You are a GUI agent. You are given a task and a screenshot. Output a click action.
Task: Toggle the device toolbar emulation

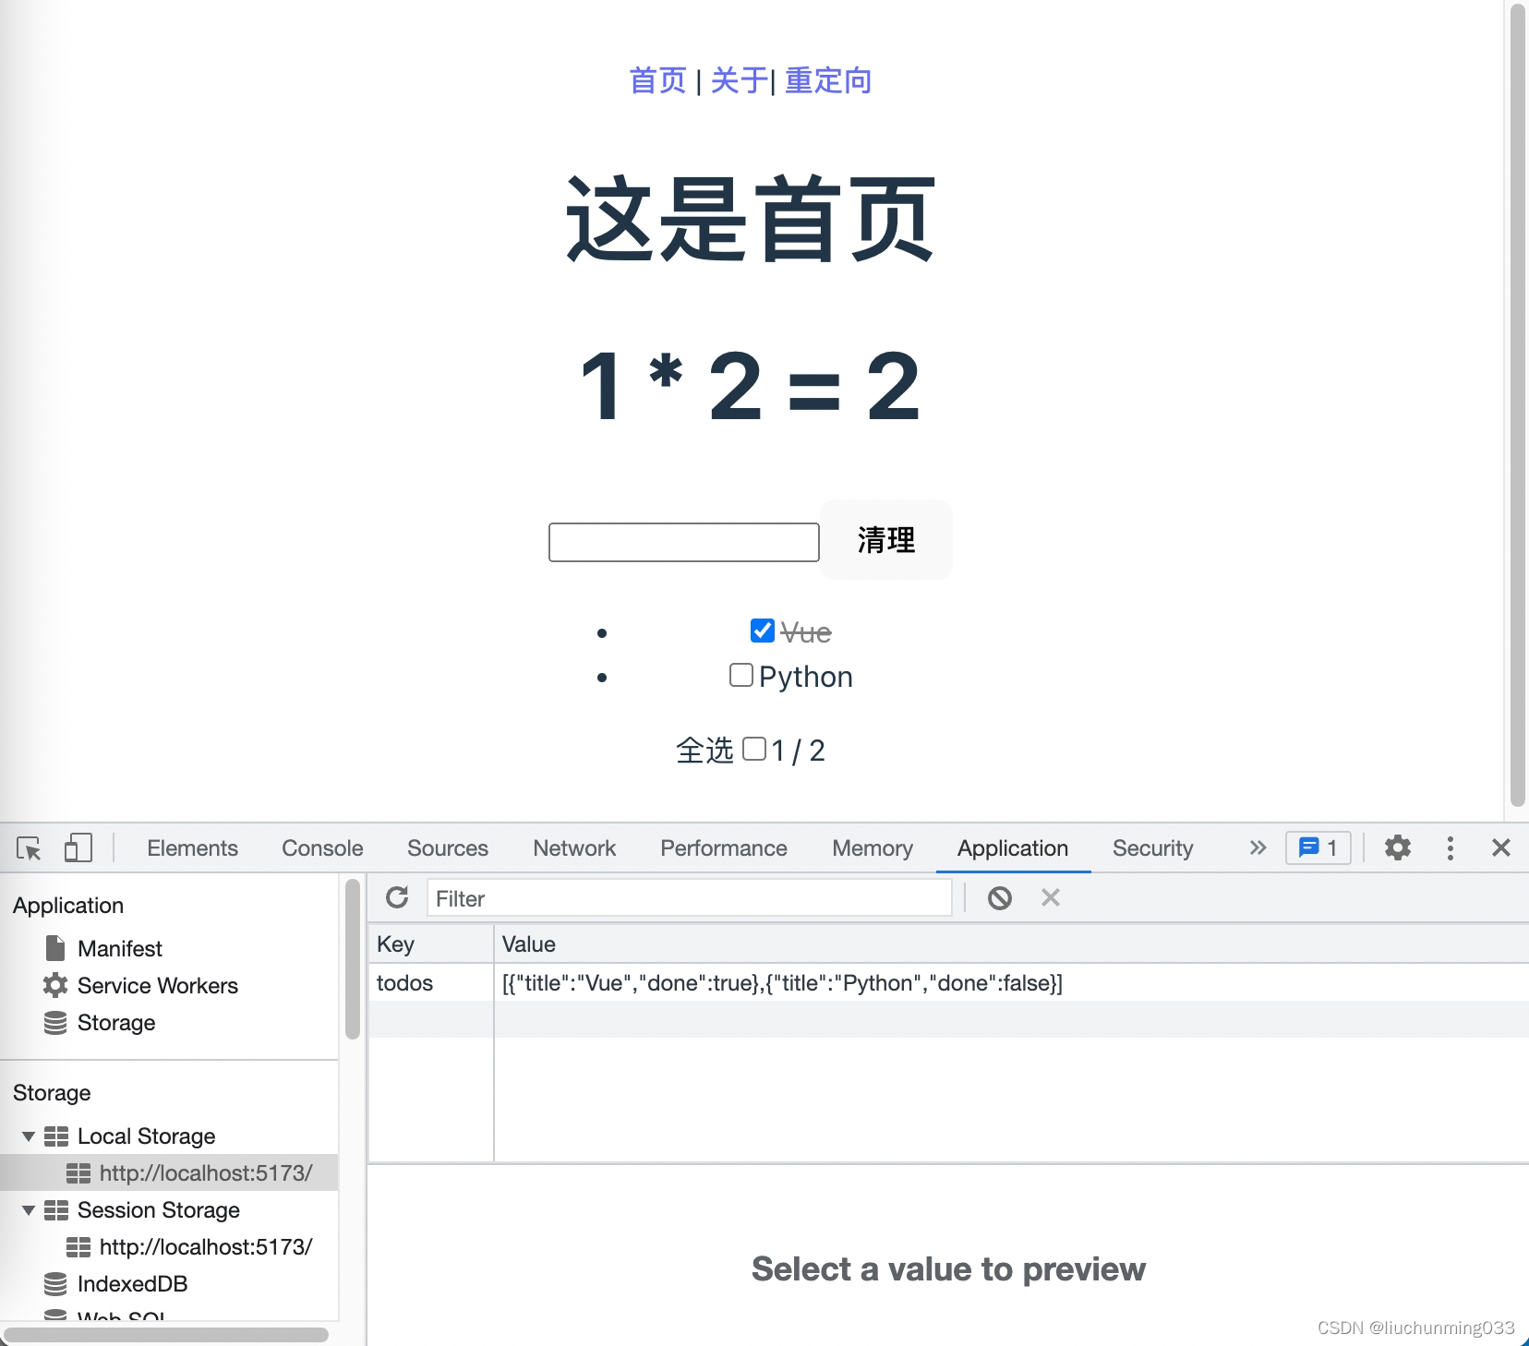(78, 848)
